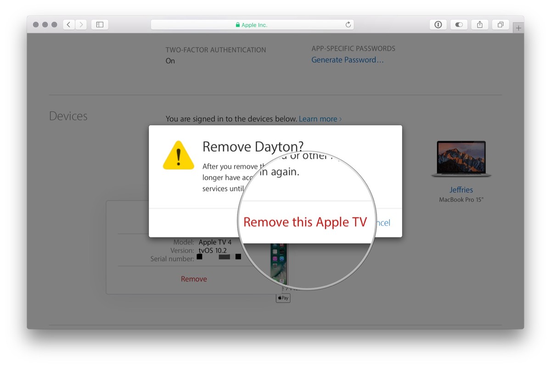
Task: Click the Two-Factor Authentication heading
Action: point(216,49)
